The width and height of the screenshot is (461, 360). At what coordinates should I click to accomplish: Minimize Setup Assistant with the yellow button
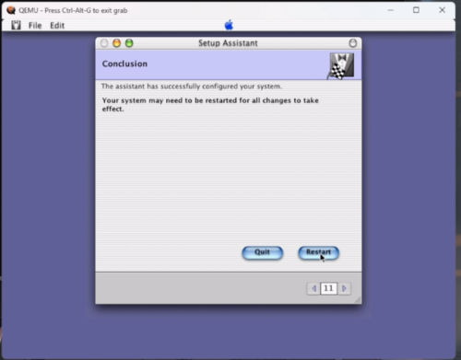click(117, 43)
